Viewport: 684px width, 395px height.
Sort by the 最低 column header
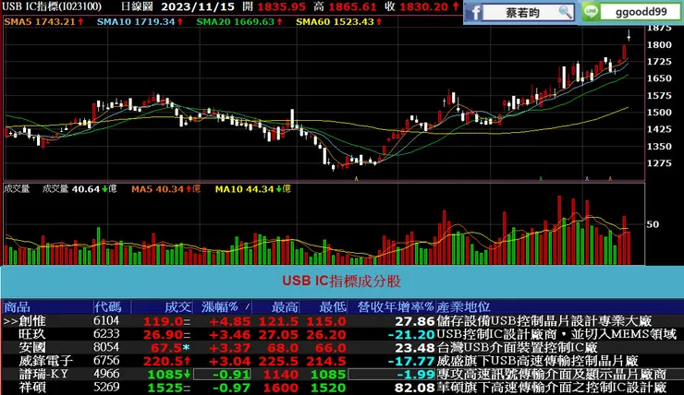333,307
